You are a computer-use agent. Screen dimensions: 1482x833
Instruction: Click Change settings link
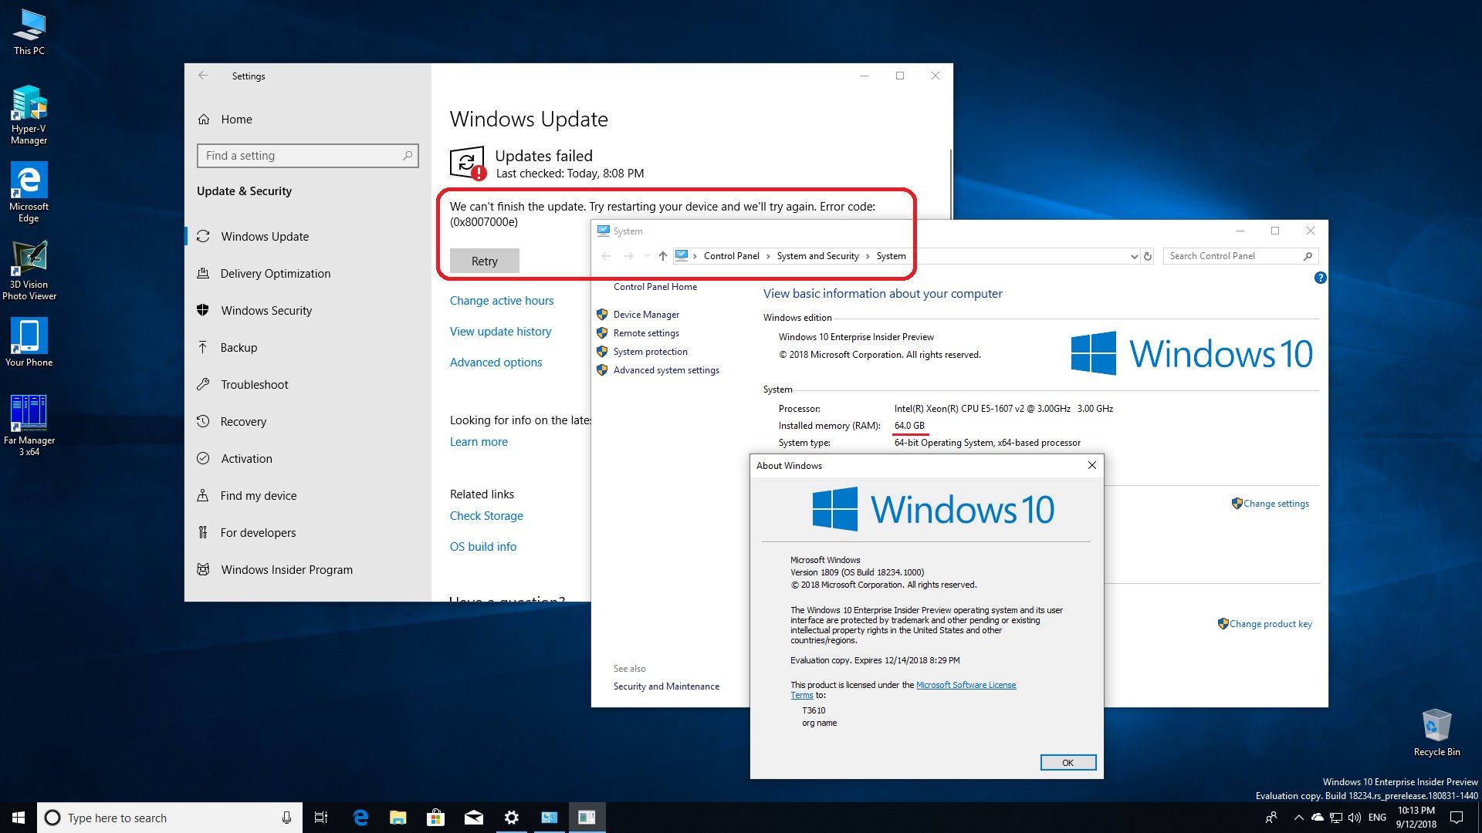point(1276,504)
